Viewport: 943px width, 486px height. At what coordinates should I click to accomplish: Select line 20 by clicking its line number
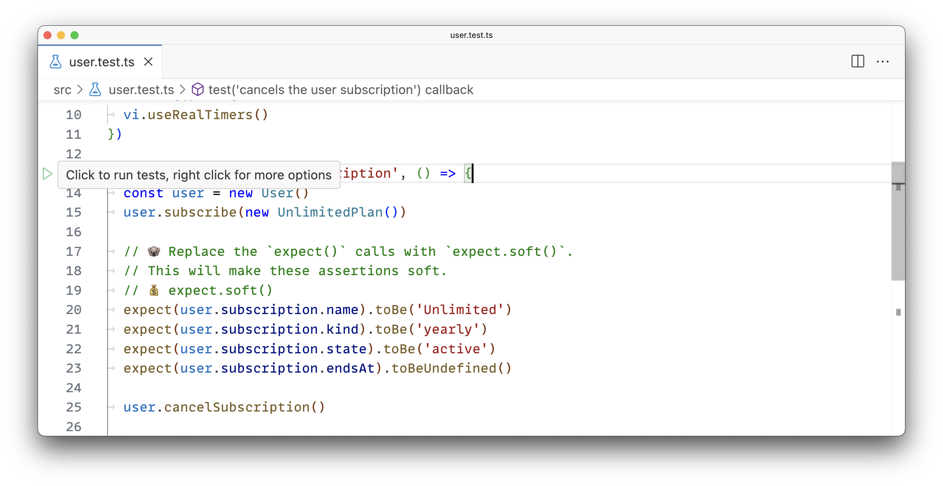74,310
